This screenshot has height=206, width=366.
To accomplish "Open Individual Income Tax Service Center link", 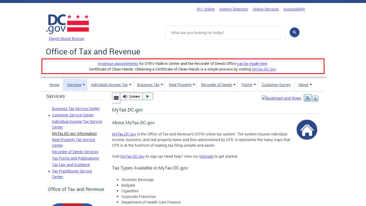I will tap(77, 124).
